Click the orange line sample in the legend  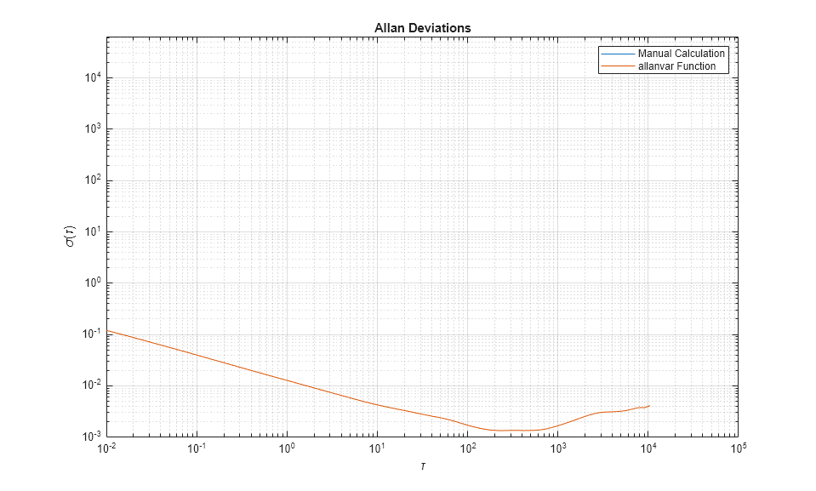[x=619, y=65]
